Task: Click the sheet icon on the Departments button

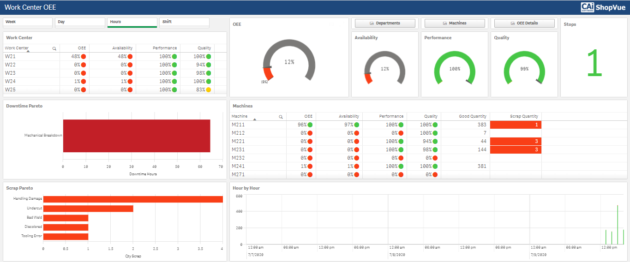Action: pos(371,23)
